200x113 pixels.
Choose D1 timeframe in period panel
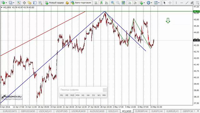[x=93, y=95]
